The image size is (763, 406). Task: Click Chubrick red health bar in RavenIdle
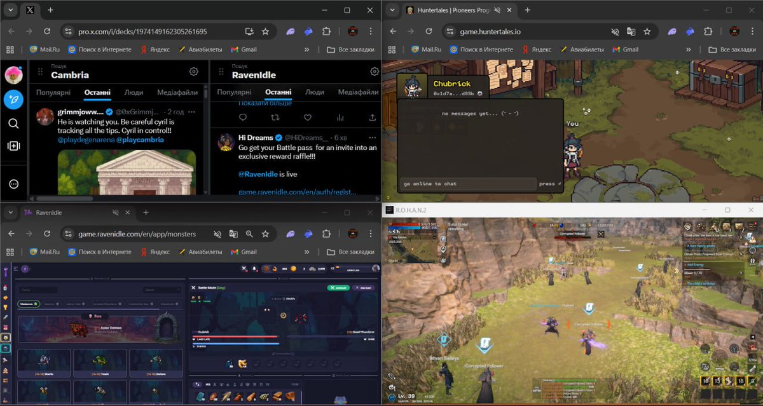pos(235,337)
